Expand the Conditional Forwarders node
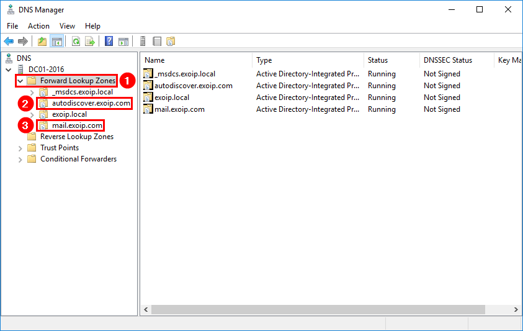 pyautogui.click(x=20, y=160)
